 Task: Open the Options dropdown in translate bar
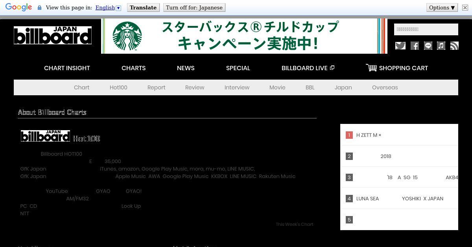[442, 7]
